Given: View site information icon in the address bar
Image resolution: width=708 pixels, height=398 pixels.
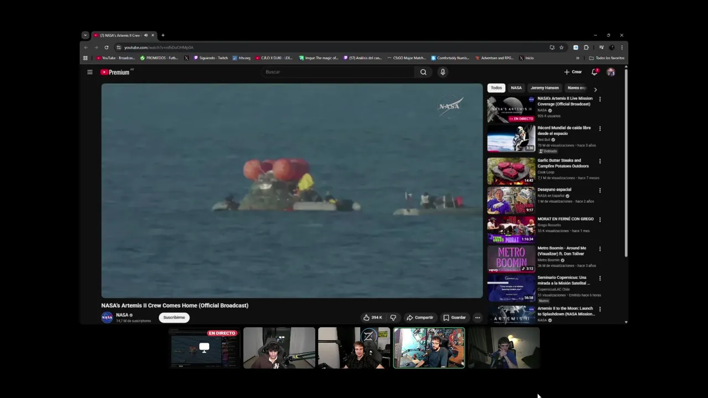Looking at the screenshot, I should point(118,48).
